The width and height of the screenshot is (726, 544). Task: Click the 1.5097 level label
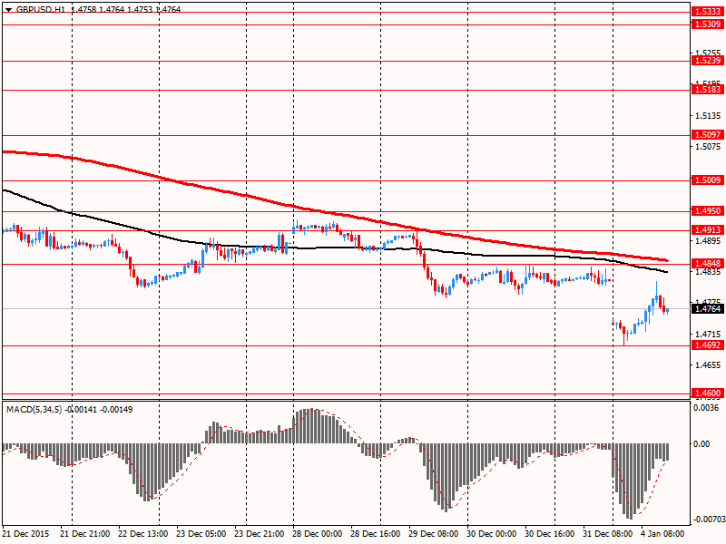[708, 134]
